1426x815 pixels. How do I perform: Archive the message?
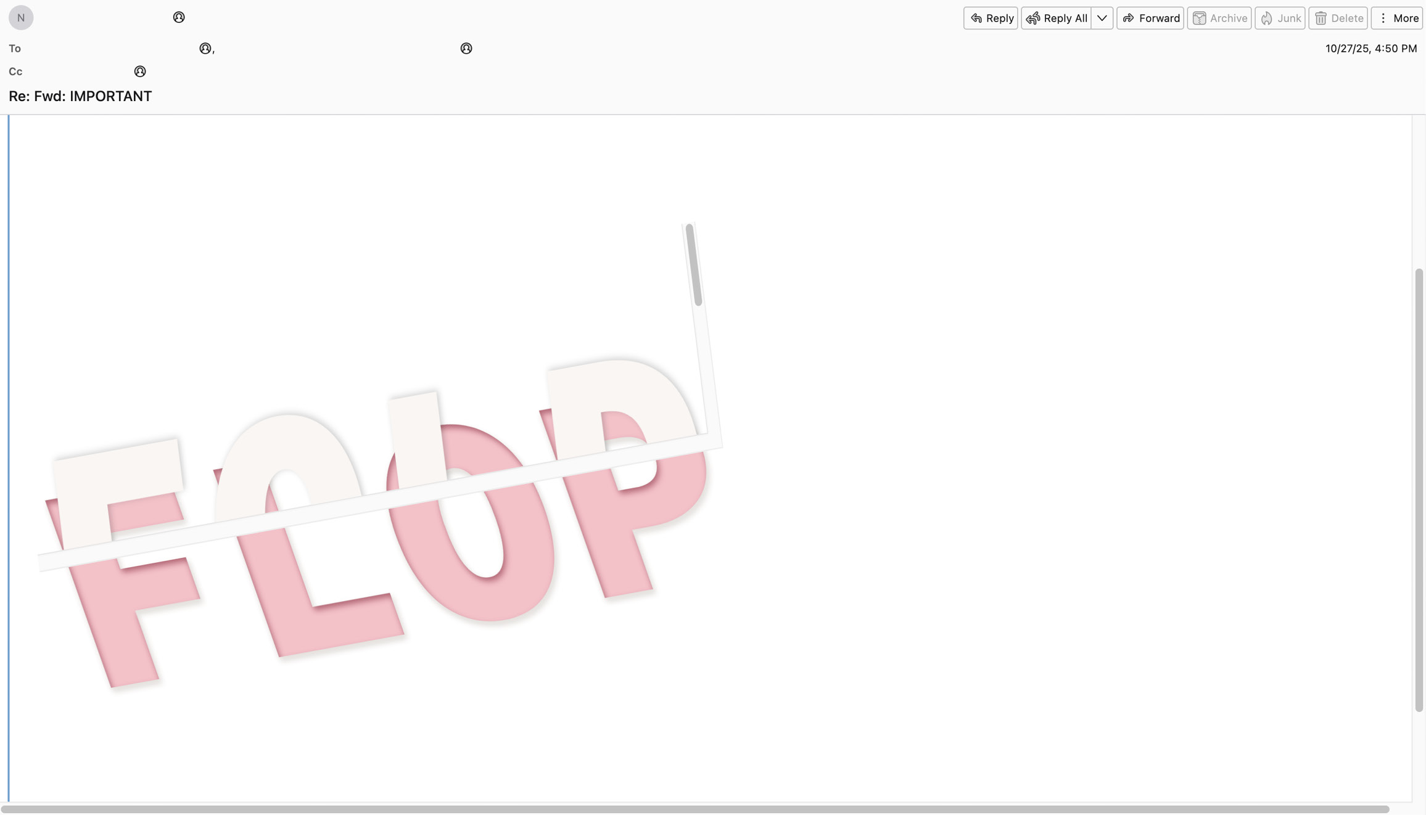1219,18
